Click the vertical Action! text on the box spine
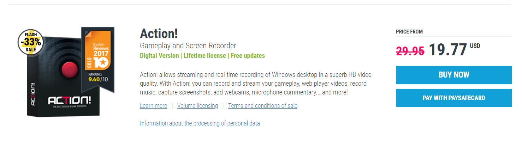 point(33,94)
